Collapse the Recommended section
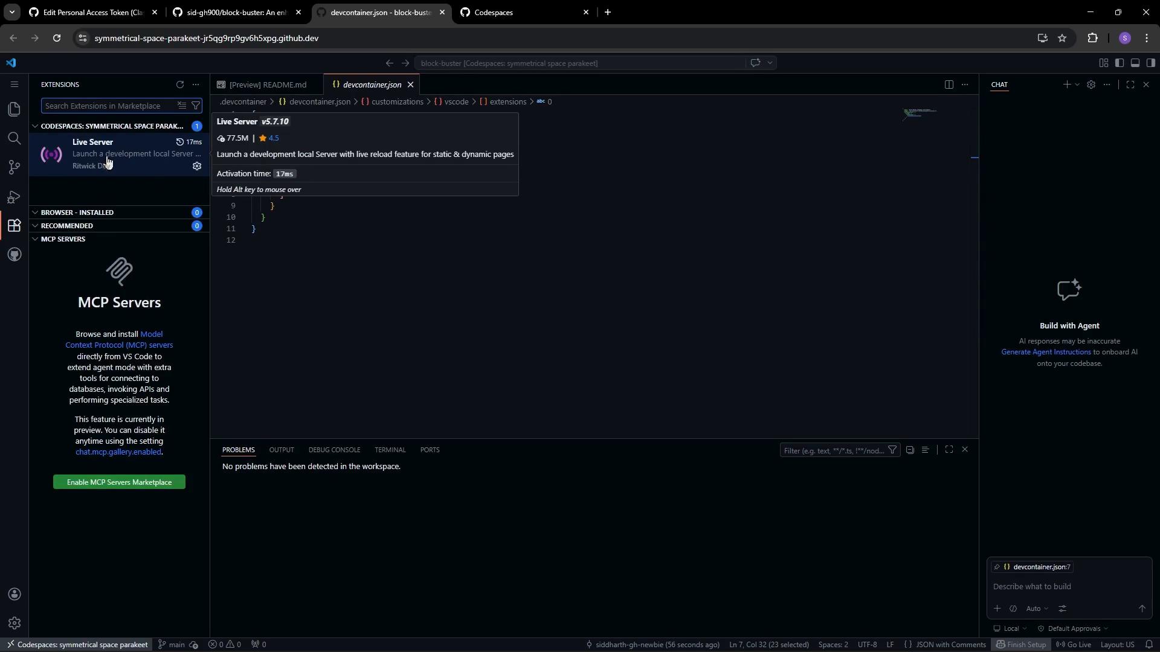This screenshot has width=1160, height=652. click(35, 226)
